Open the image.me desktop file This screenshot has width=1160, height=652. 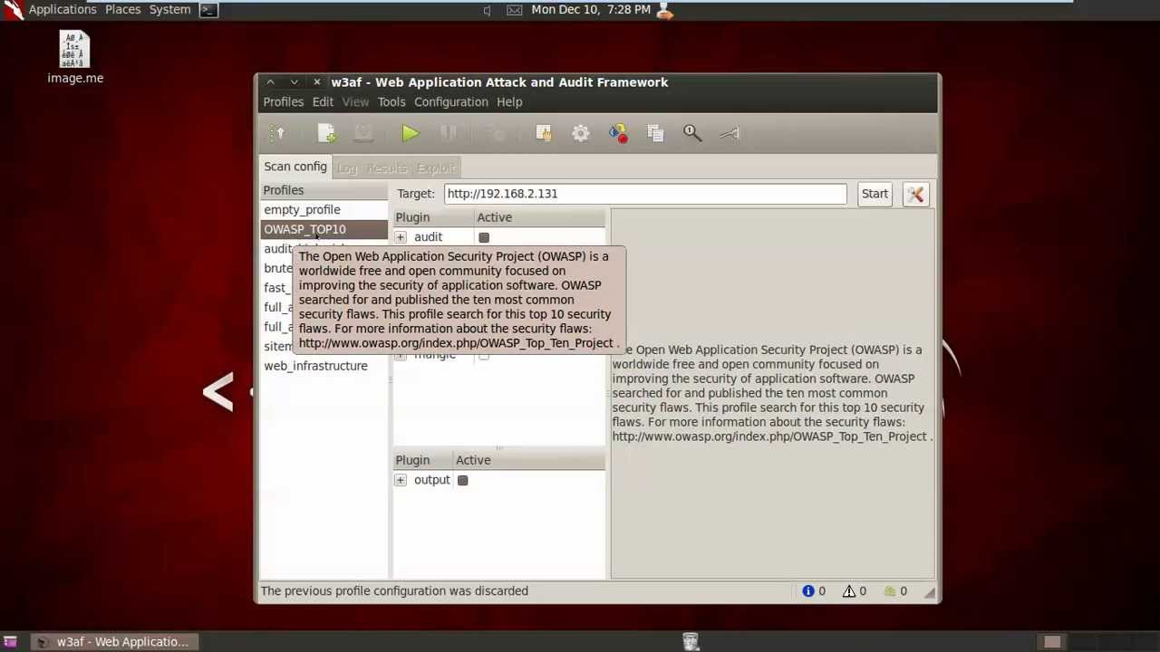[x=75, y=58]
